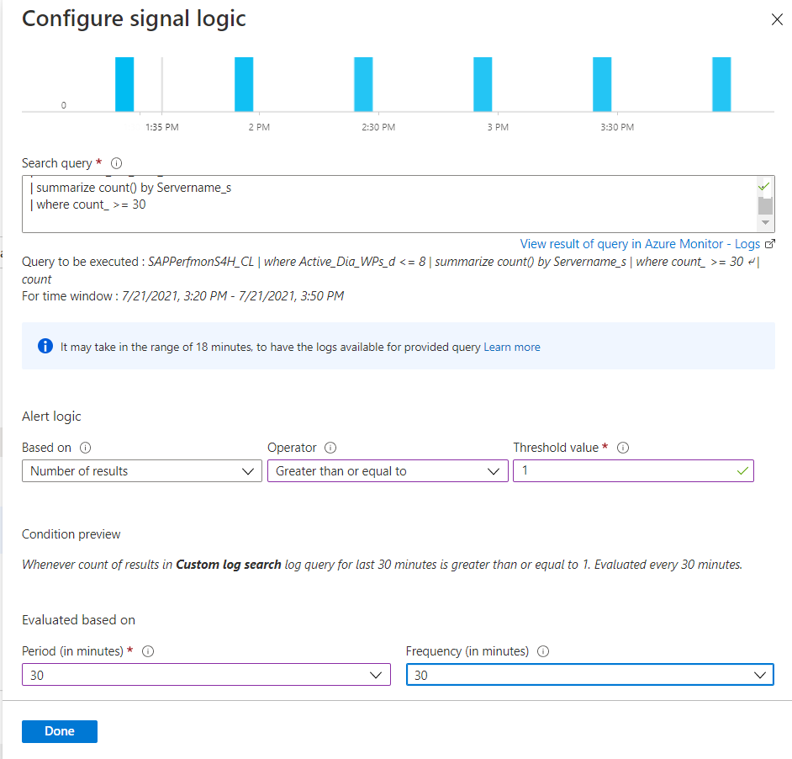The width and height of the screenshot is (792, 759).
Task: Open the Frequency in minutes dropdown
Action: (x=590, y=675)
